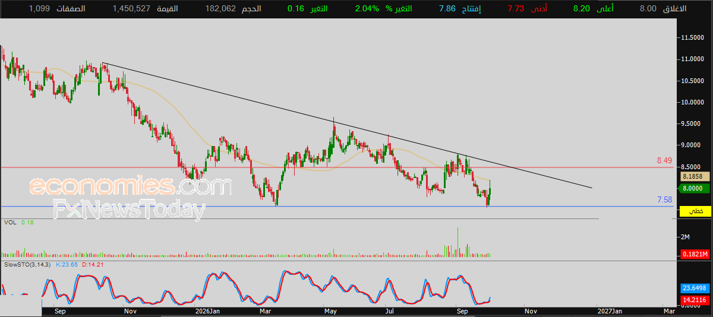Click the volume value 182,062

pyautogui.click(x=220, y=9)
